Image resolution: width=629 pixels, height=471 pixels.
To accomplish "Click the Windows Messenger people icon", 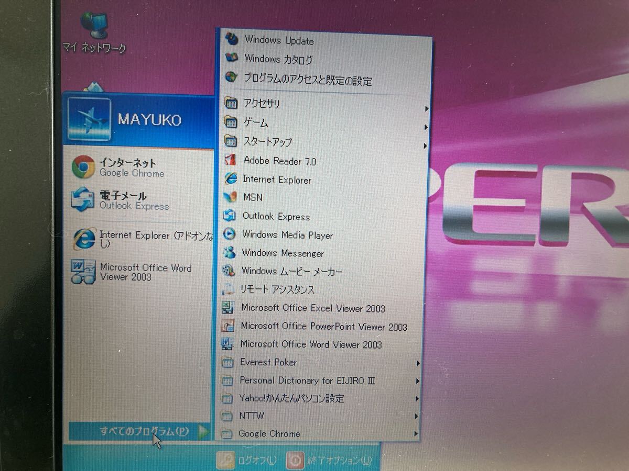I will click(x=229, y=252).
